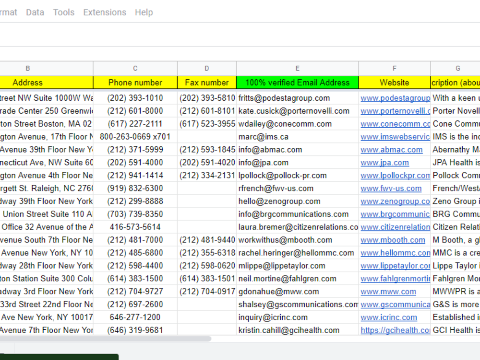480x360 pixels.
Task: Click the Phone number header cell
Action: coord(135,83)
